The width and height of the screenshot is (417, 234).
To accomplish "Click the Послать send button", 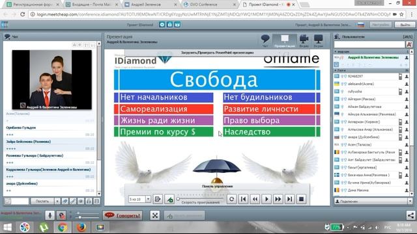I will (x=42, y=201).
